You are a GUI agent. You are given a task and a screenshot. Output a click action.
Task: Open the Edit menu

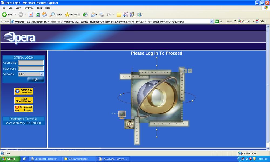pos(11,8)
